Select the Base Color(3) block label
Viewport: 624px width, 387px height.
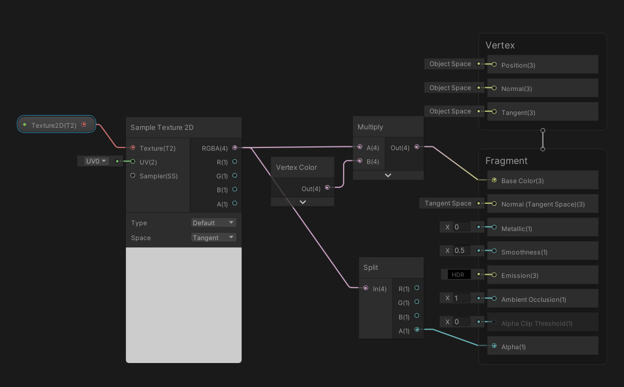(x=523, y=180)
